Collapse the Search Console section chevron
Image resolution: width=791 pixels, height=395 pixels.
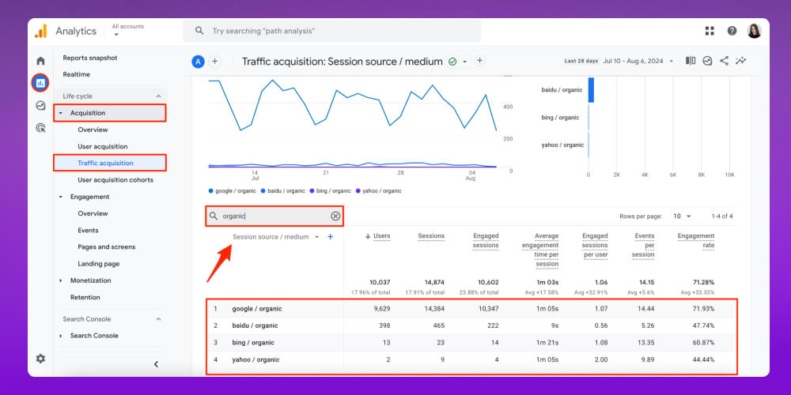(x=158, y=319)
